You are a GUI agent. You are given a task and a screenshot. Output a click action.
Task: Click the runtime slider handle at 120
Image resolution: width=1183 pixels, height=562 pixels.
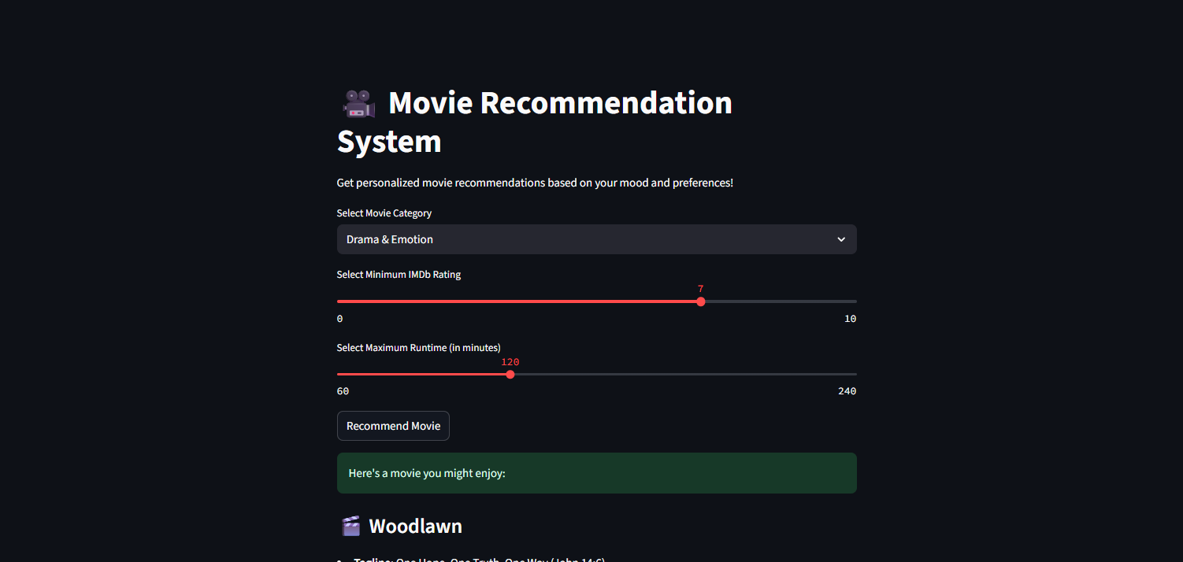tap(510, 374)
